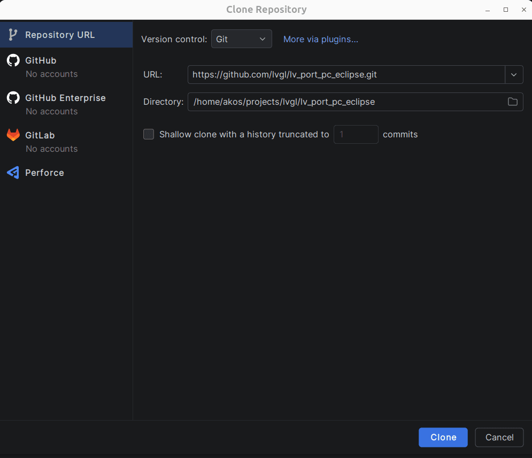Maximize the Clone Repository window
This screenshot has height=458, width=532.
pos(506,10)
